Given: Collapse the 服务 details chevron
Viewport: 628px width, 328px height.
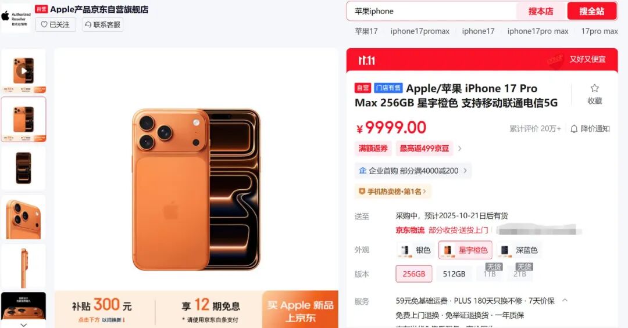Looking at the screenshot, I should 565,300.
